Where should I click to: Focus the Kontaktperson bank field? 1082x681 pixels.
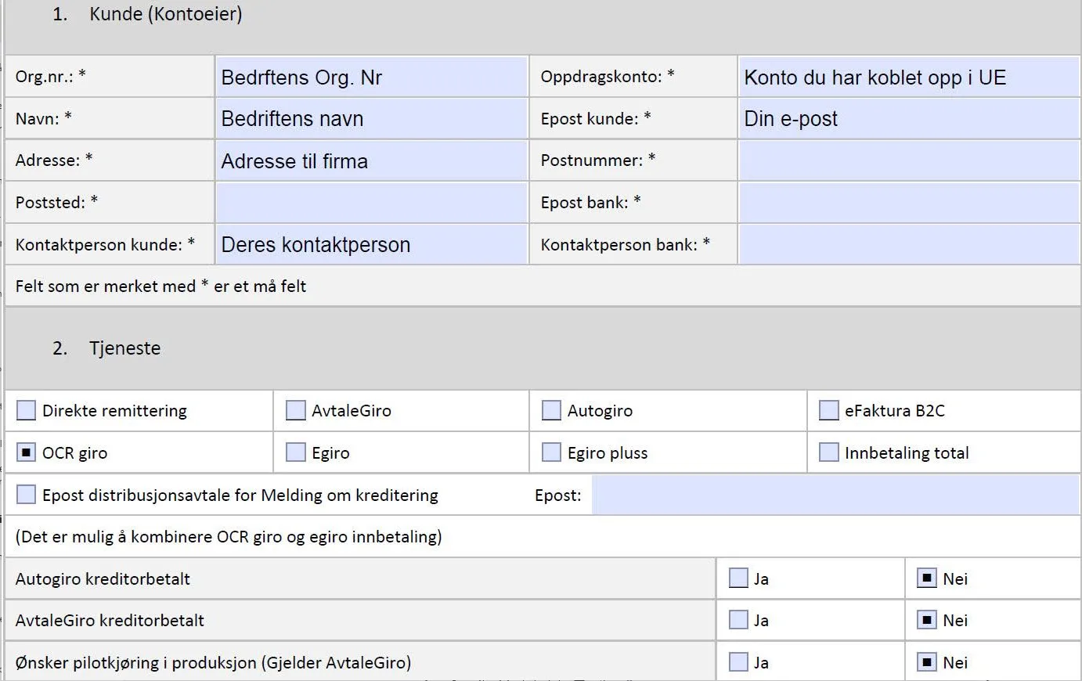click(x=908, y=244)
